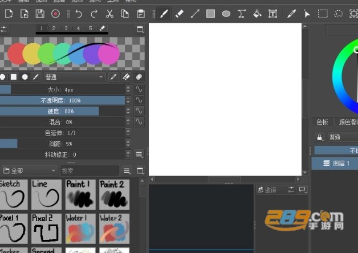Choose round brush tip shape
Viewport: 358px width, 253px height.
click(25, 77)
